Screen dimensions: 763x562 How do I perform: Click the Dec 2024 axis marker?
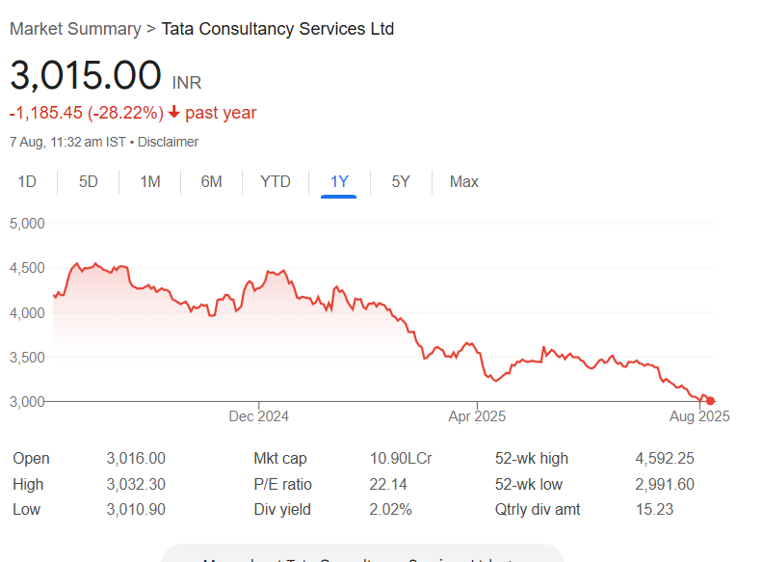click(x=258, y=416)
